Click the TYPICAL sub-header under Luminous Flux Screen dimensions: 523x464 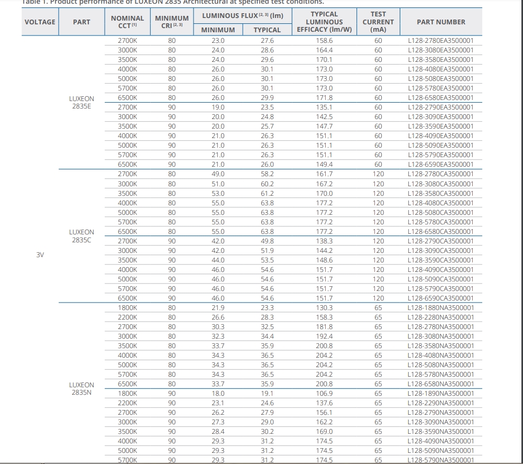click(x=267, y=30)
